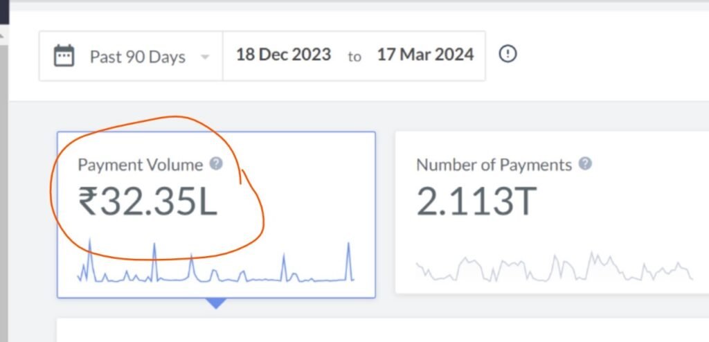Click the Payment Volume label text

(x=141, y=165)
